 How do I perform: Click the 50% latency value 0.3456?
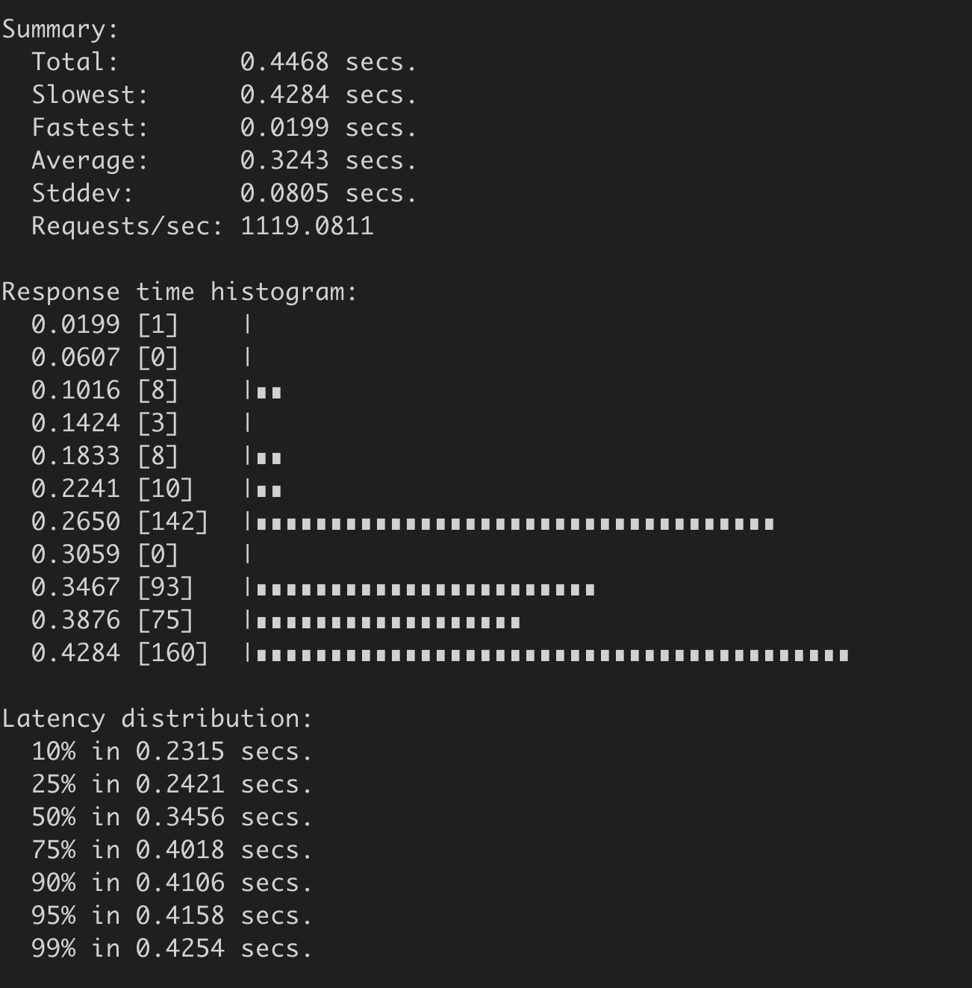180,817
